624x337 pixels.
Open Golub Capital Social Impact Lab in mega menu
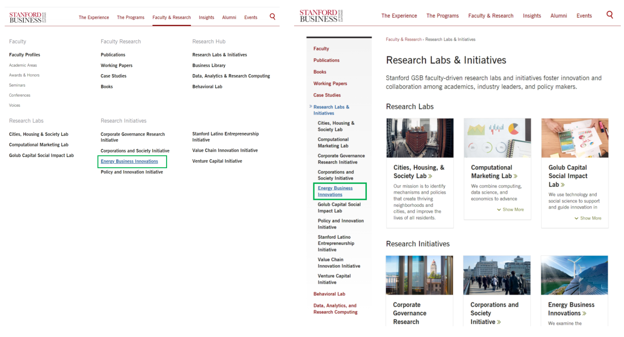point(41,155)
